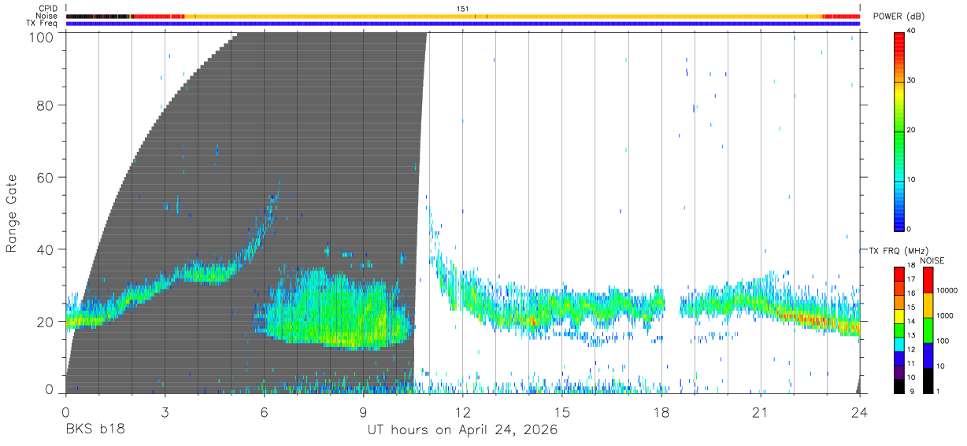This screenshot has width=967, height=446.
Task: Click the 24 tick on UT hours axis
Action: point(860,411)
